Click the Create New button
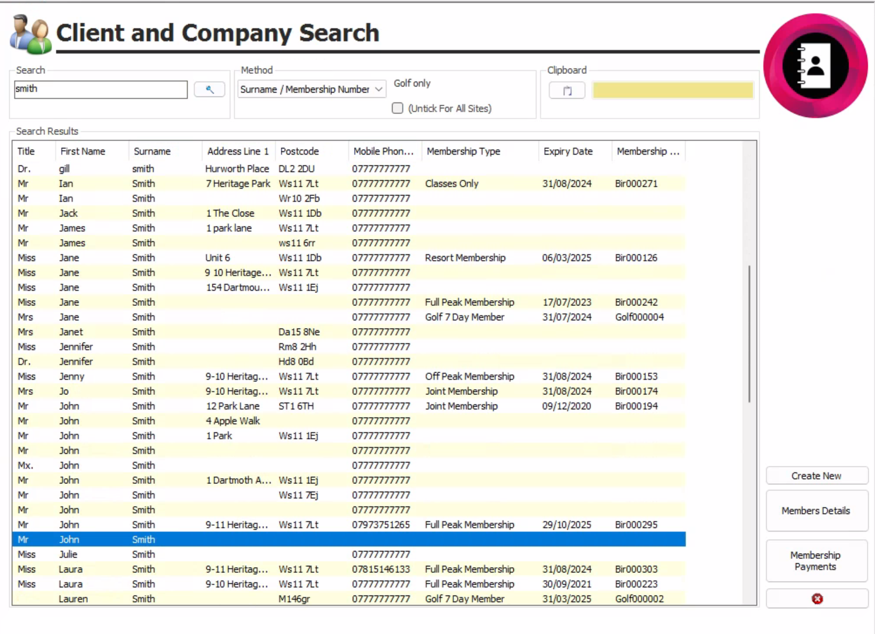The height and width of the screenshot is (634, 875). 817,476
